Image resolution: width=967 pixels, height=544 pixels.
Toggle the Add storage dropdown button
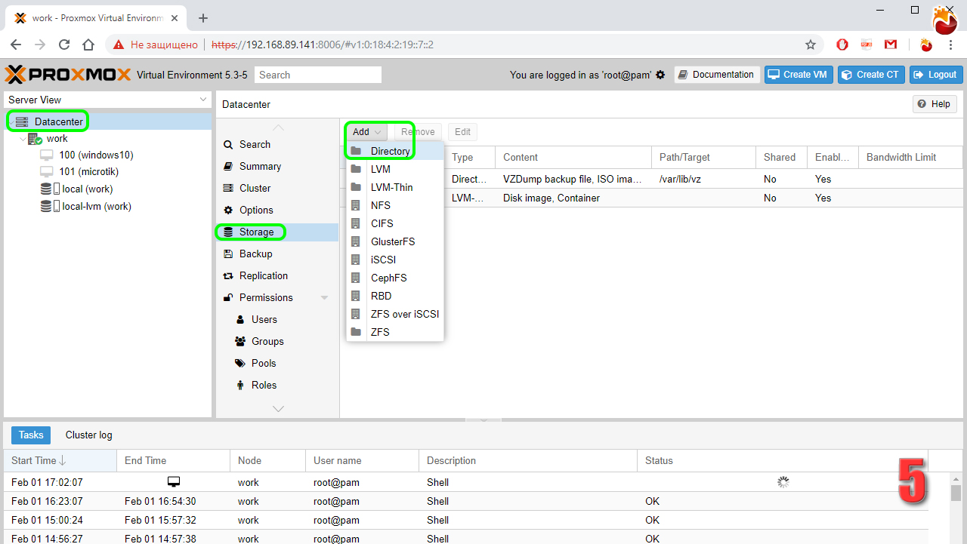click(366, 132)
